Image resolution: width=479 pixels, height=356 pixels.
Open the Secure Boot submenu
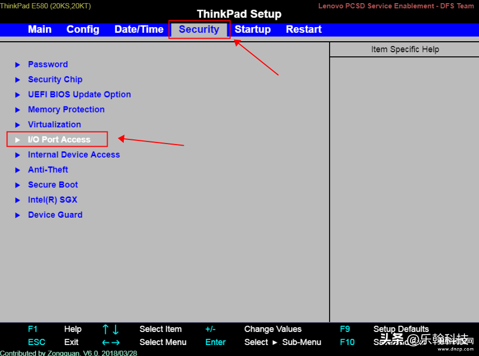point(53,185)
